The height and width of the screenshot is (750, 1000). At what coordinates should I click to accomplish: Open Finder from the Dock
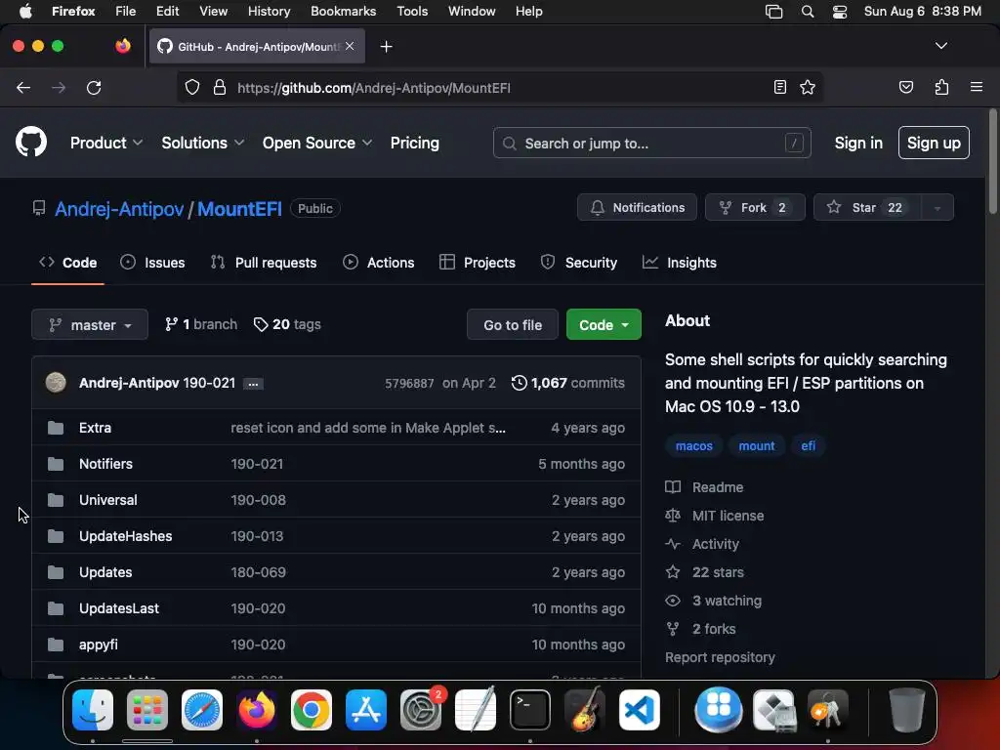(93, 710)
